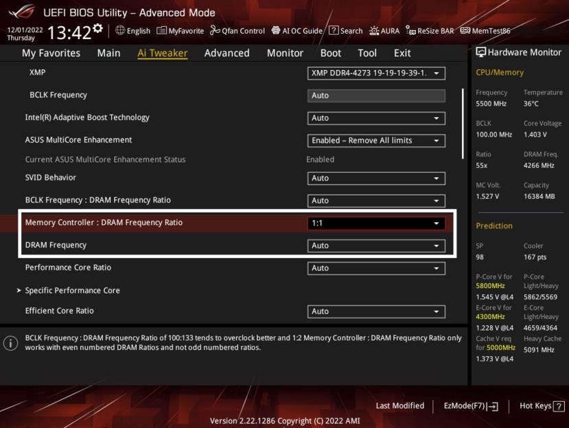Open the Search tool
The image size is (569, 428).
[x=345, y=31]
